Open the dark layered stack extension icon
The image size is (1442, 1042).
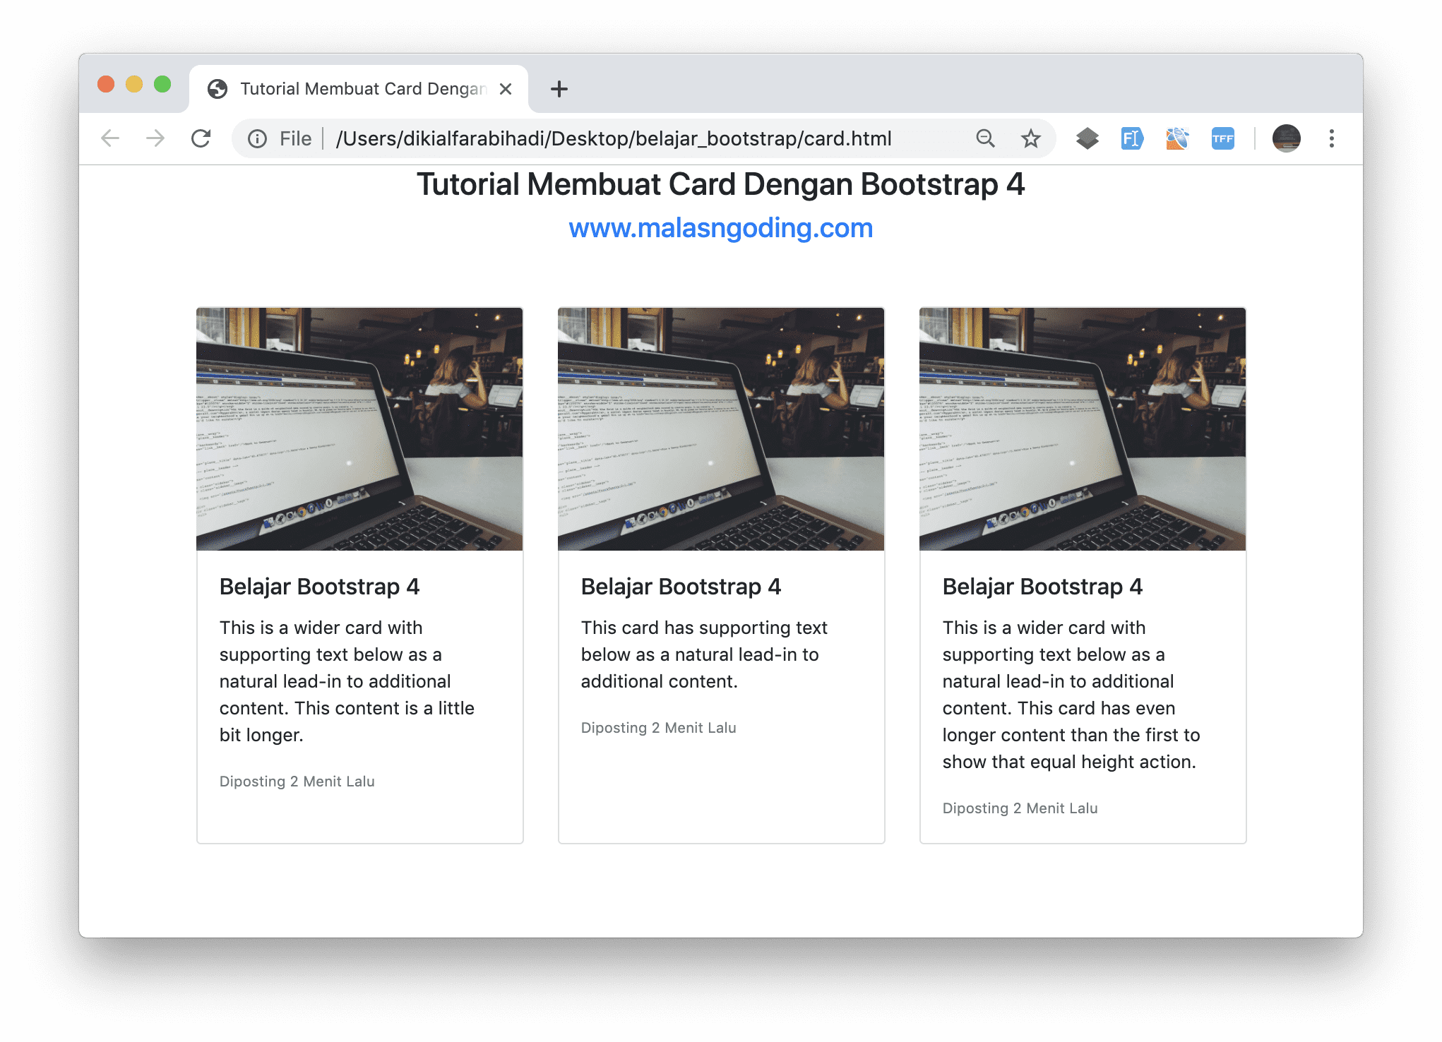point(1088,138)
